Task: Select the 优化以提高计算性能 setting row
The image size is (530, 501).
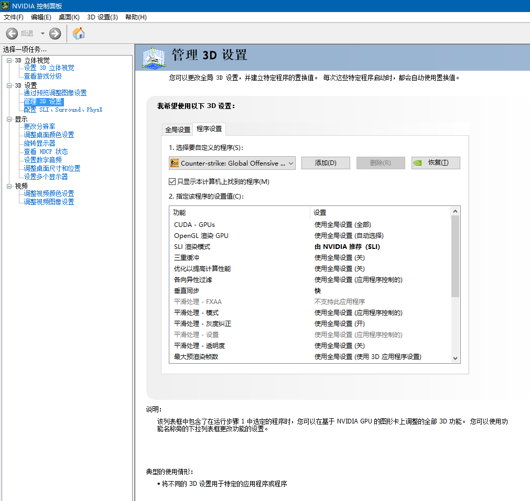Action: coord(310,268)
